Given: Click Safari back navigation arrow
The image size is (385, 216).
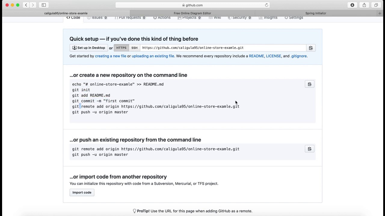Looking at the screenshot, I should [x=26, y=5].
